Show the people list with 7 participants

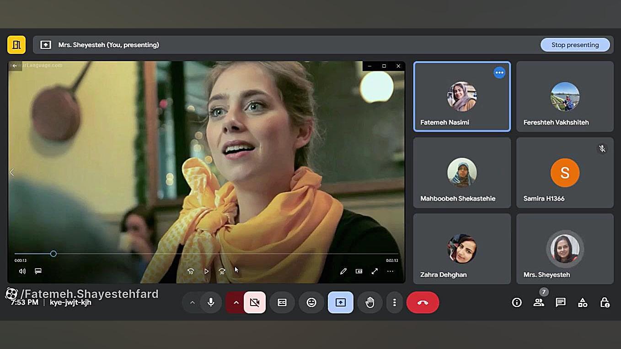pyautogui.click(x=539, y=302)
